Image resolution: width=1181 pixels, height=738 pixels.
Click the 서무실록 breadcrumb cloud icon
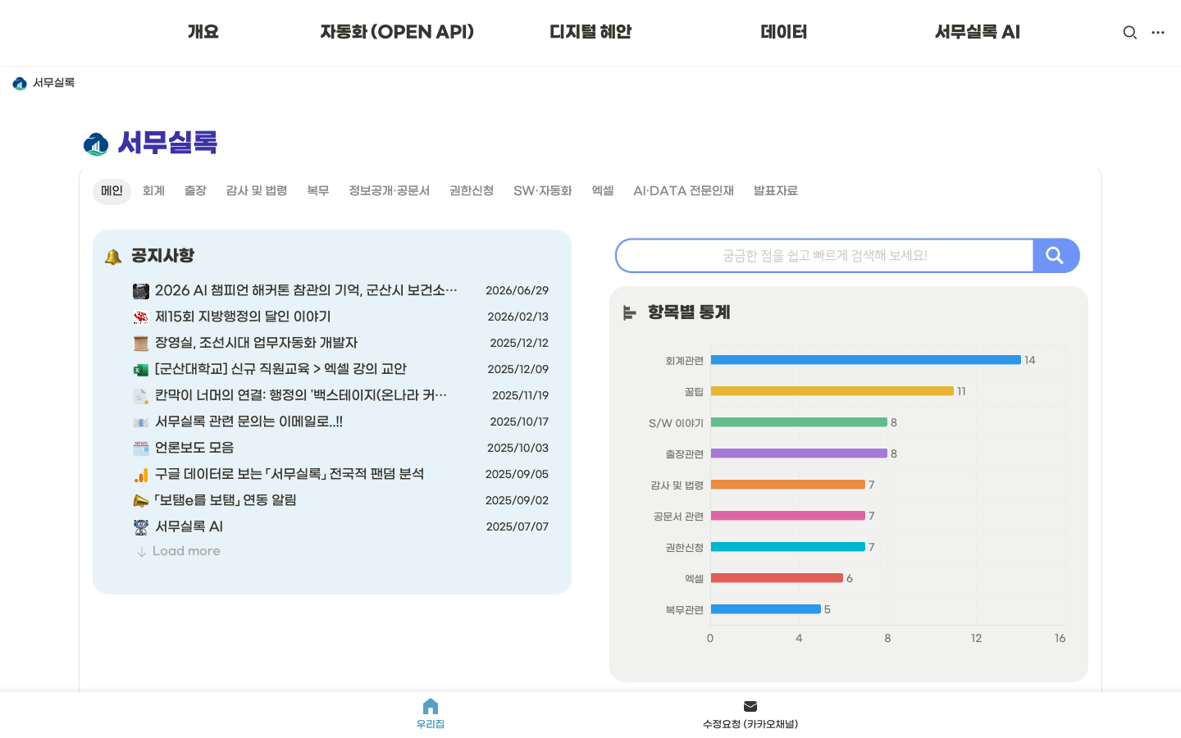tap(20, 83)
